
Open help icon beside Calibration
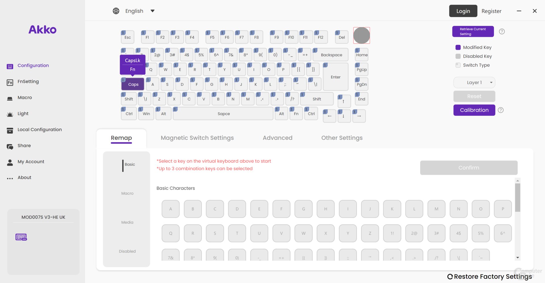501,110
